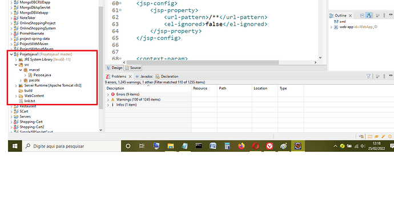Click Collapse All in Outline panel
This screenshot has width=394, height=221.
point(362,15)
